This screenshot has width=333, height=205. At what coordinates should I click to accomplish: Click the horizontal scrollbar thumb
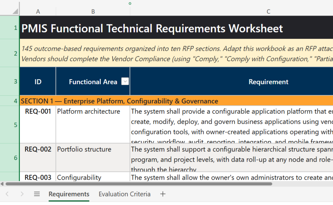click(139, 184)
